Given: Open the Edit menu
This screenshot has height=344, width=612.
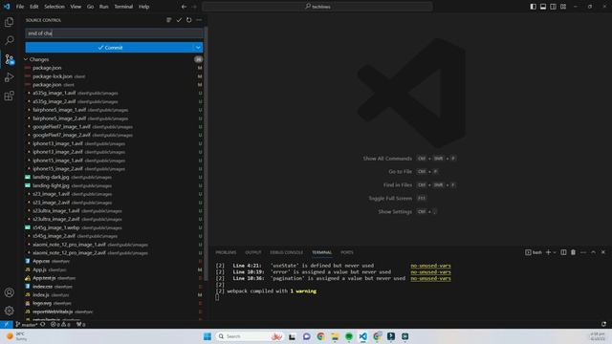Looking at the screenshot, I should 34,7.
